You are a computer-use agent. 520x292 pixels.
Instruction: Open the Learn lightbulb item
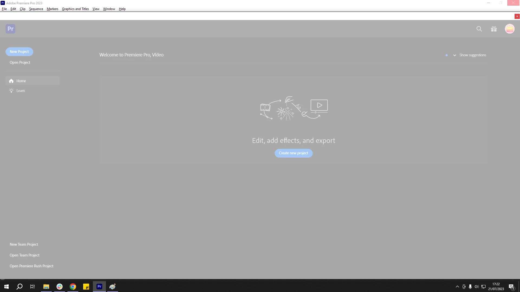20,91
